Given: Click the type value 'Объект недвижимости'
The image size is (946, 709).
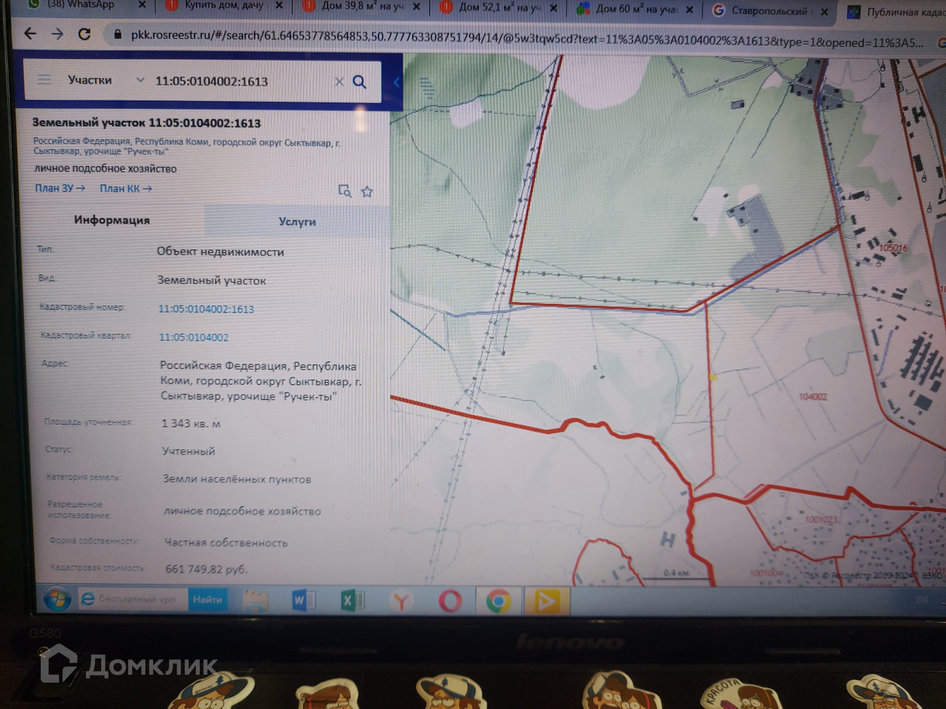Looking at the screenshot, I should pos(221,251).
